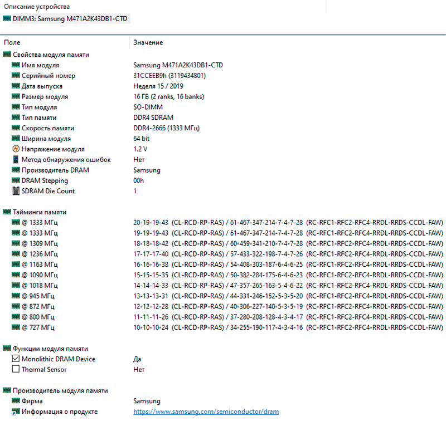Select the SO-DIMM value
This screenshot has height=421, width=446.
click(x=148, y=107)
